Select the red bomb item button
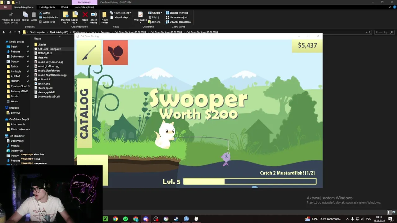 tap(115, 52)
